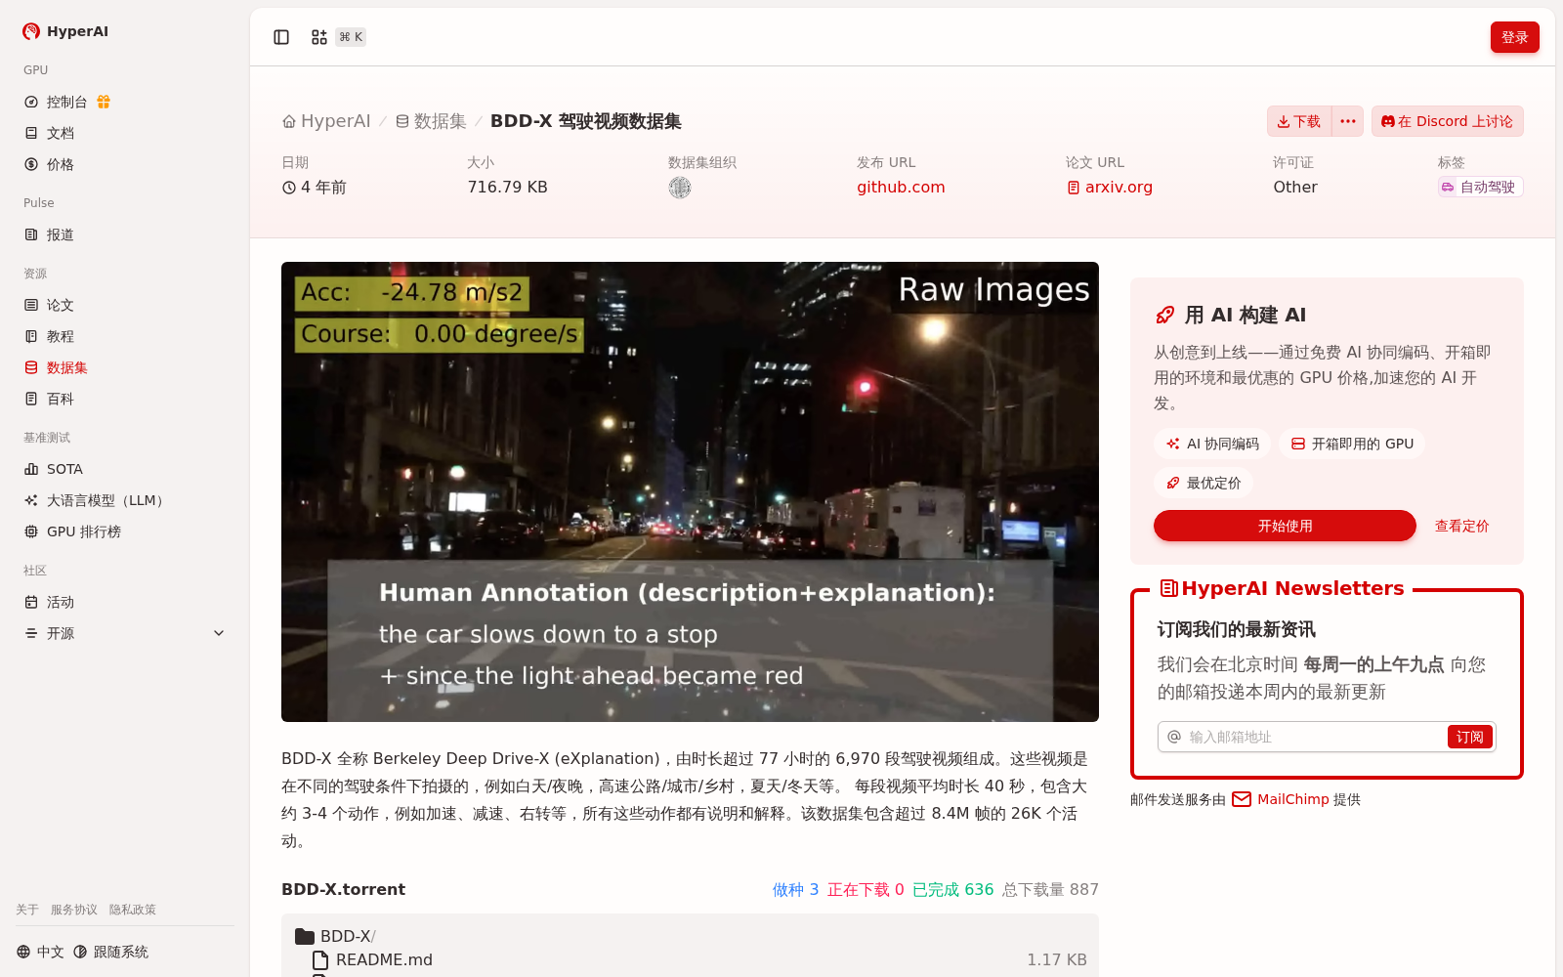The image size is (1563, 977).
Task: Toggle the sidebar panel icon
Action: click(x=281, y=37)
